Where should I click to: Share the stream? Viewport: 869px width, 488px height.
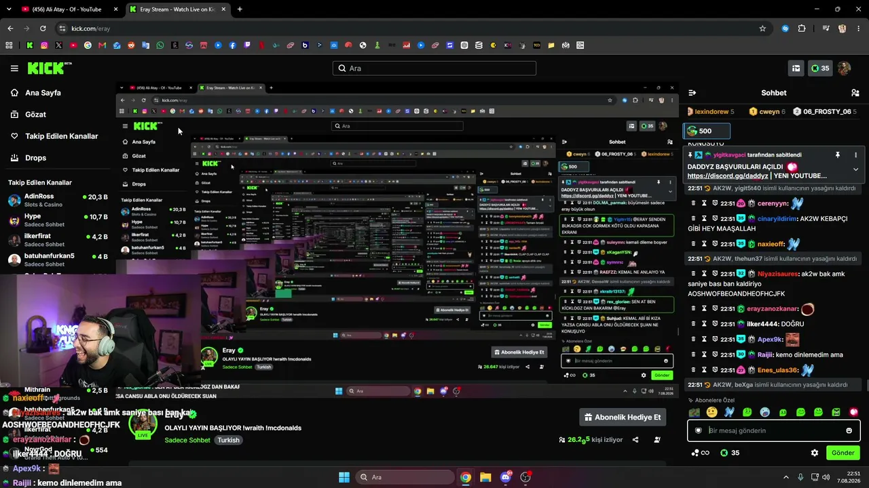pos(635,440)
